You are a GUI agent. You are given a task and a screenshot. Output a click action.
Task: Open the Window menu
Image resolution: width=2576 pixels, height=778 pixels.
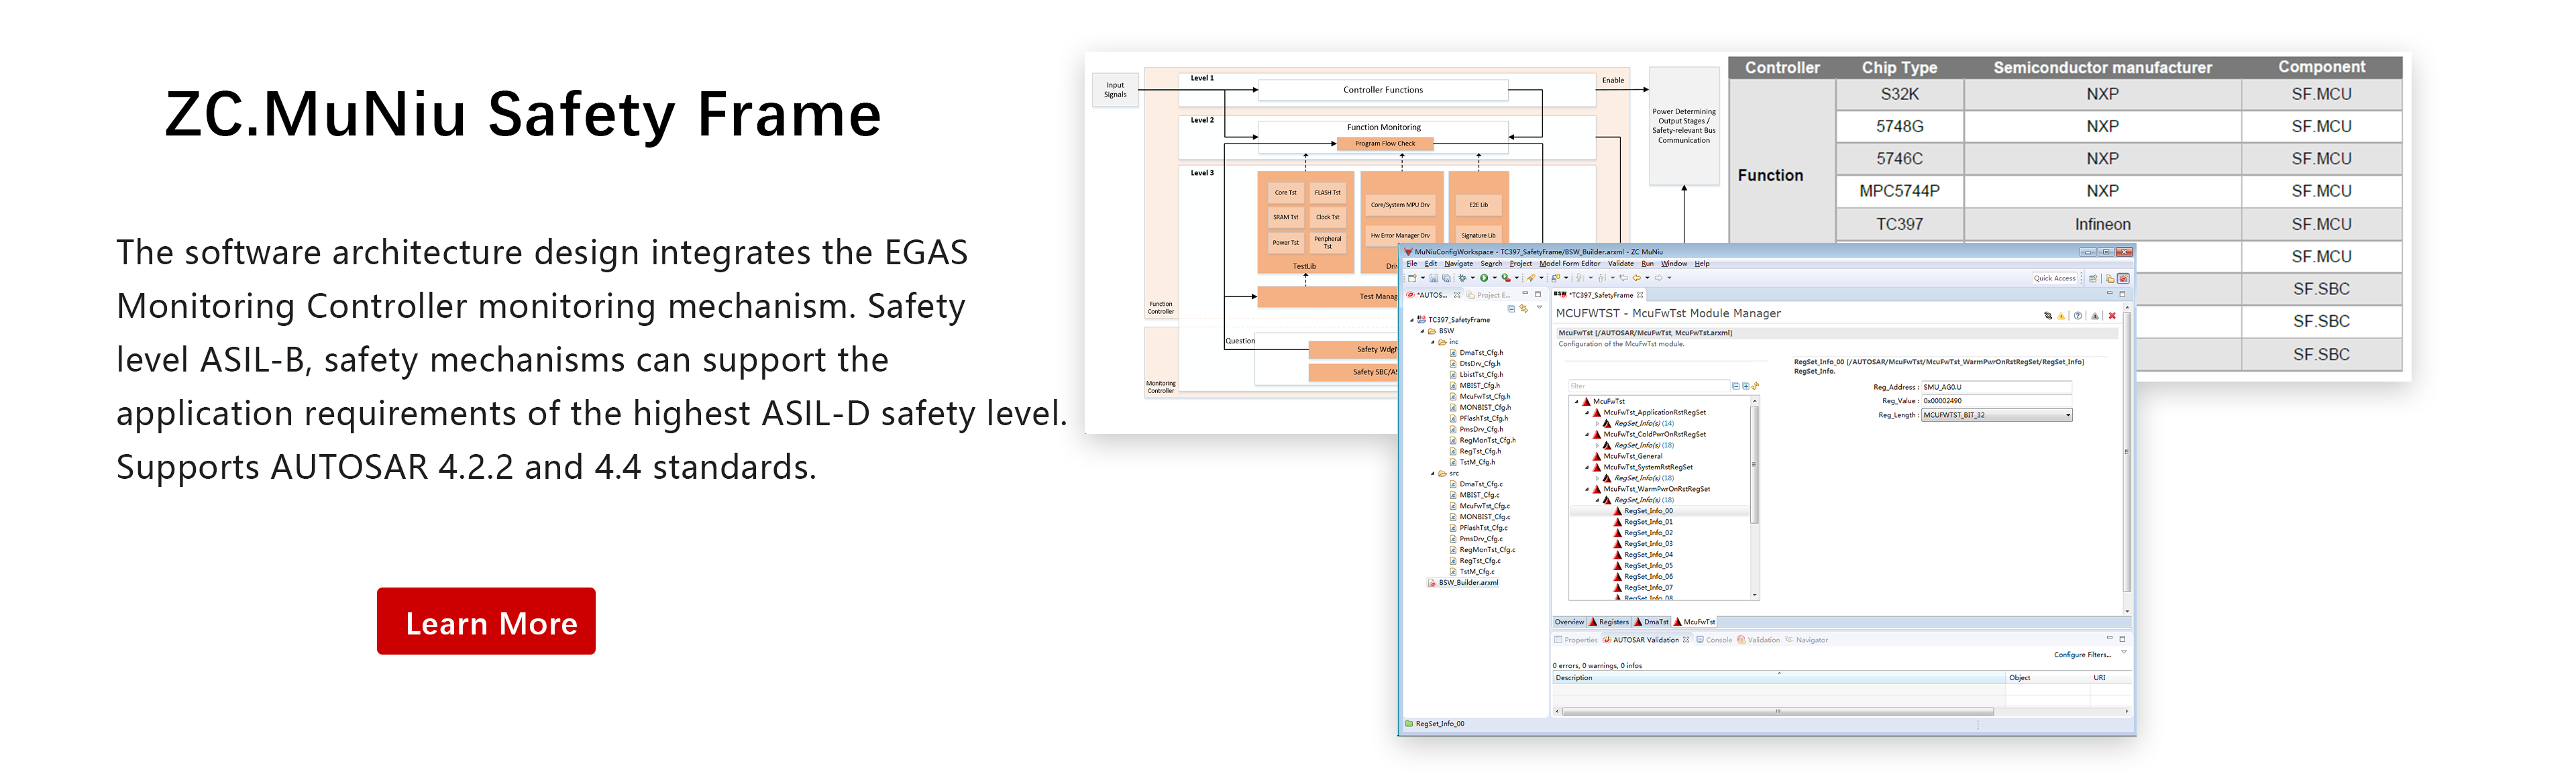tap(1675, 264)
